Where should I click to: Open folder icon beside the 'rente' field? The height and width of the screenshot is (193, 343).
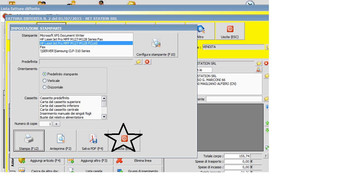(266, 99)
